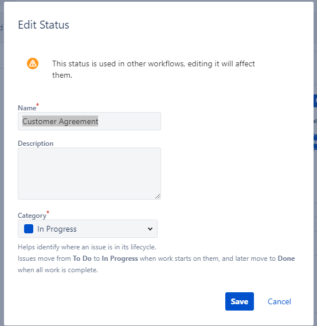This screenshot has height=326, width=317.
Task: Save the status changes
Action: (x=240, y=301)
